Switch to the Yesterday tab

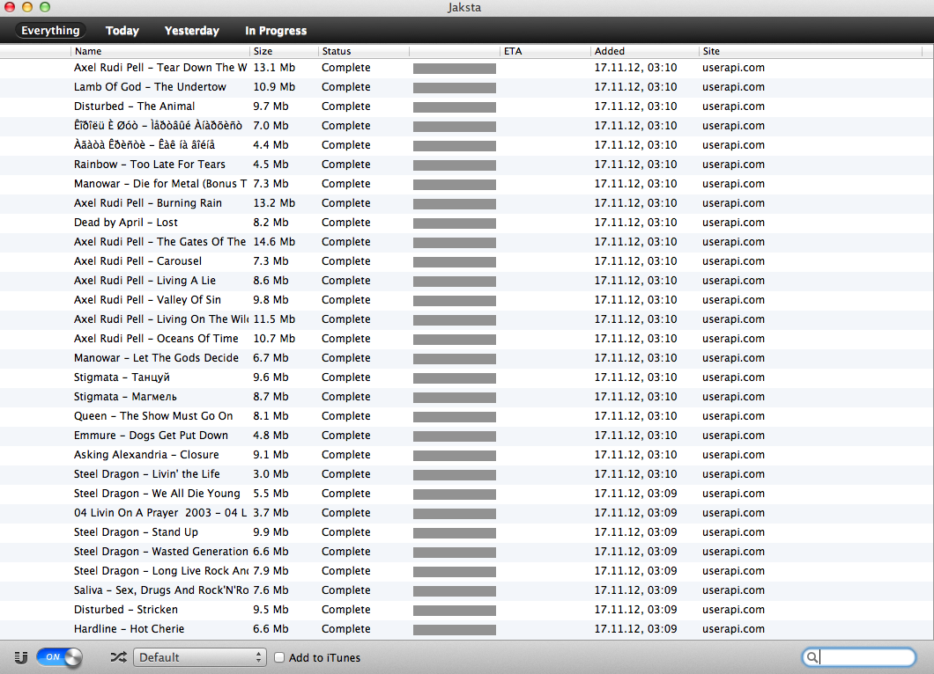[191, 31]
